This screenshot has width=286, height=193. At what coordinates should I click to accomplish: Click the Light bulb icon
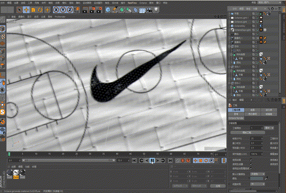point(156,10)
